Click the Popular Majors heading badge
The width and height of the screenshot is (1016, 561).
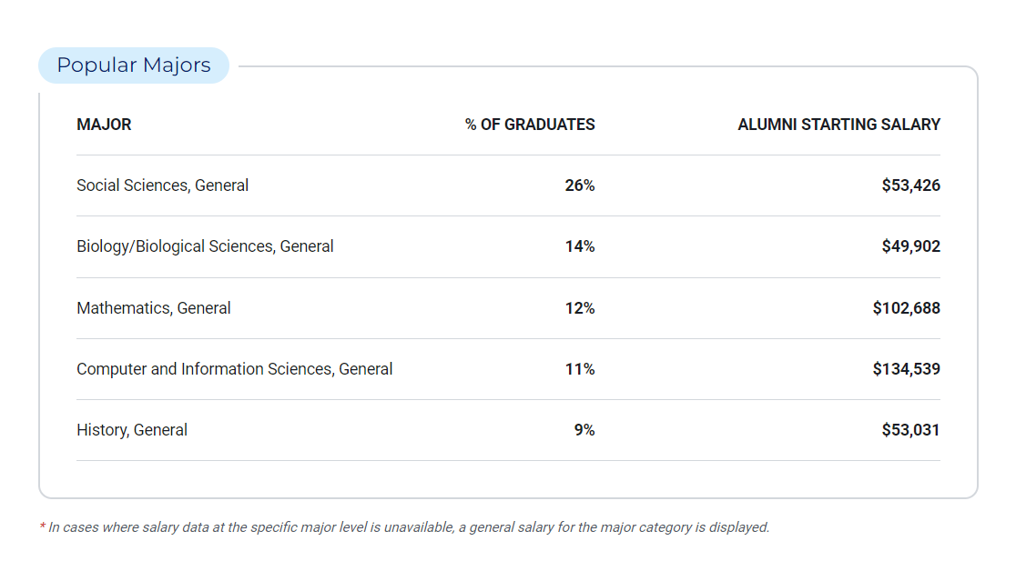click(x=134, y=65)
